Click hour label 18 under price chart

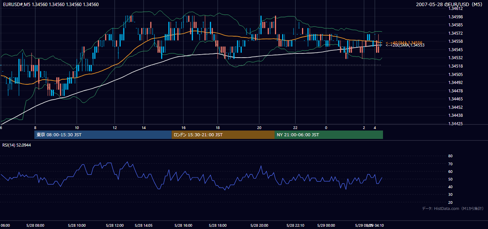[x=218, y=127]
